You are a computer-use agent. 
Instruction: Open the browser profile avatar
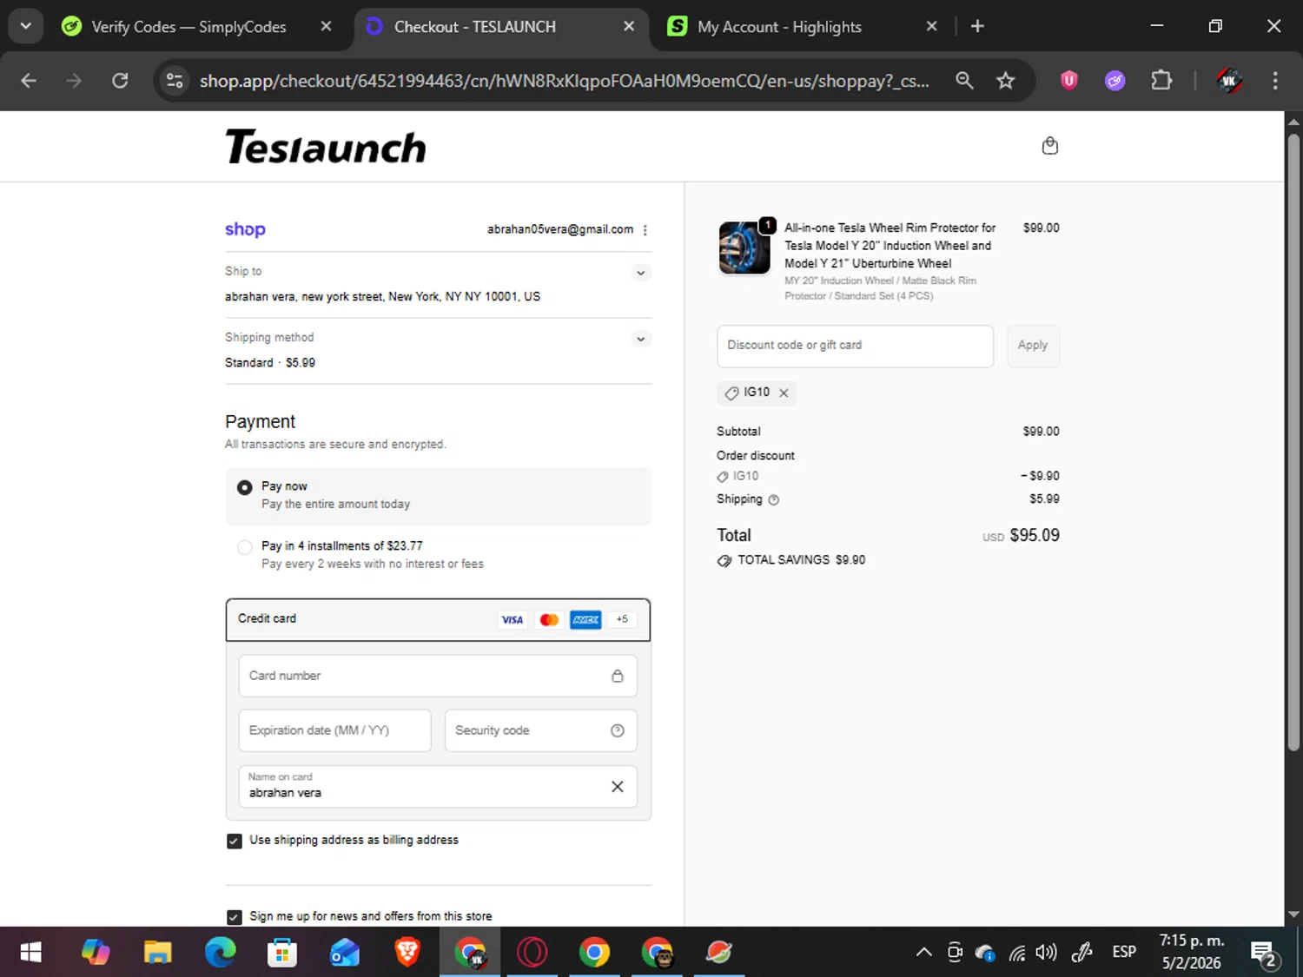click(x=1229, y=81)
